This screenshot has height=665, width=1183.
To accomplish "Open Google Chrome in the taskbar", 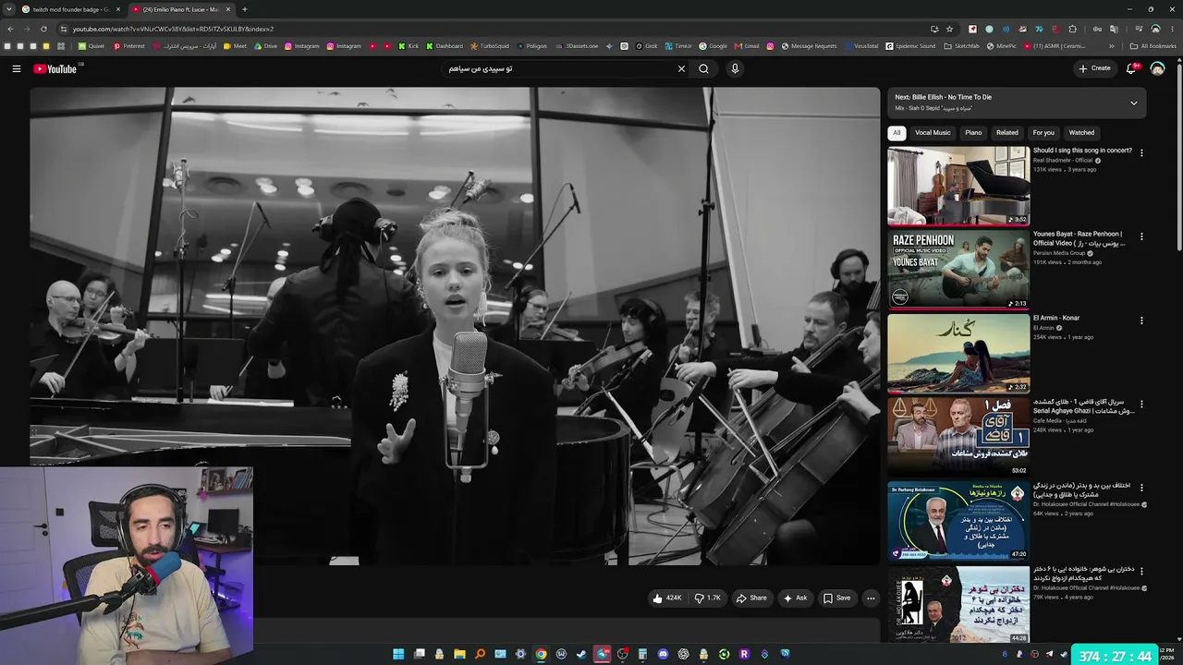I will [x=541, y=654].
